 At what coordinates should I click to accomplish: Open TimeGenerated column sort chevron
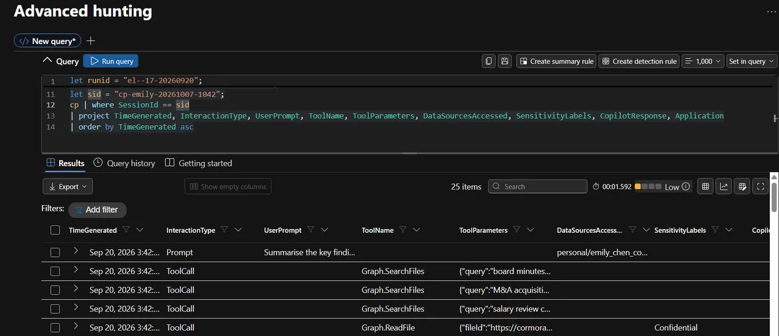140,230
